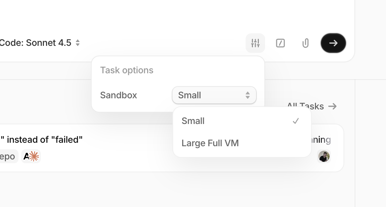Viewport: 386px width, 207px height.
Task: Click the Running status label
Action: [321, 140]
